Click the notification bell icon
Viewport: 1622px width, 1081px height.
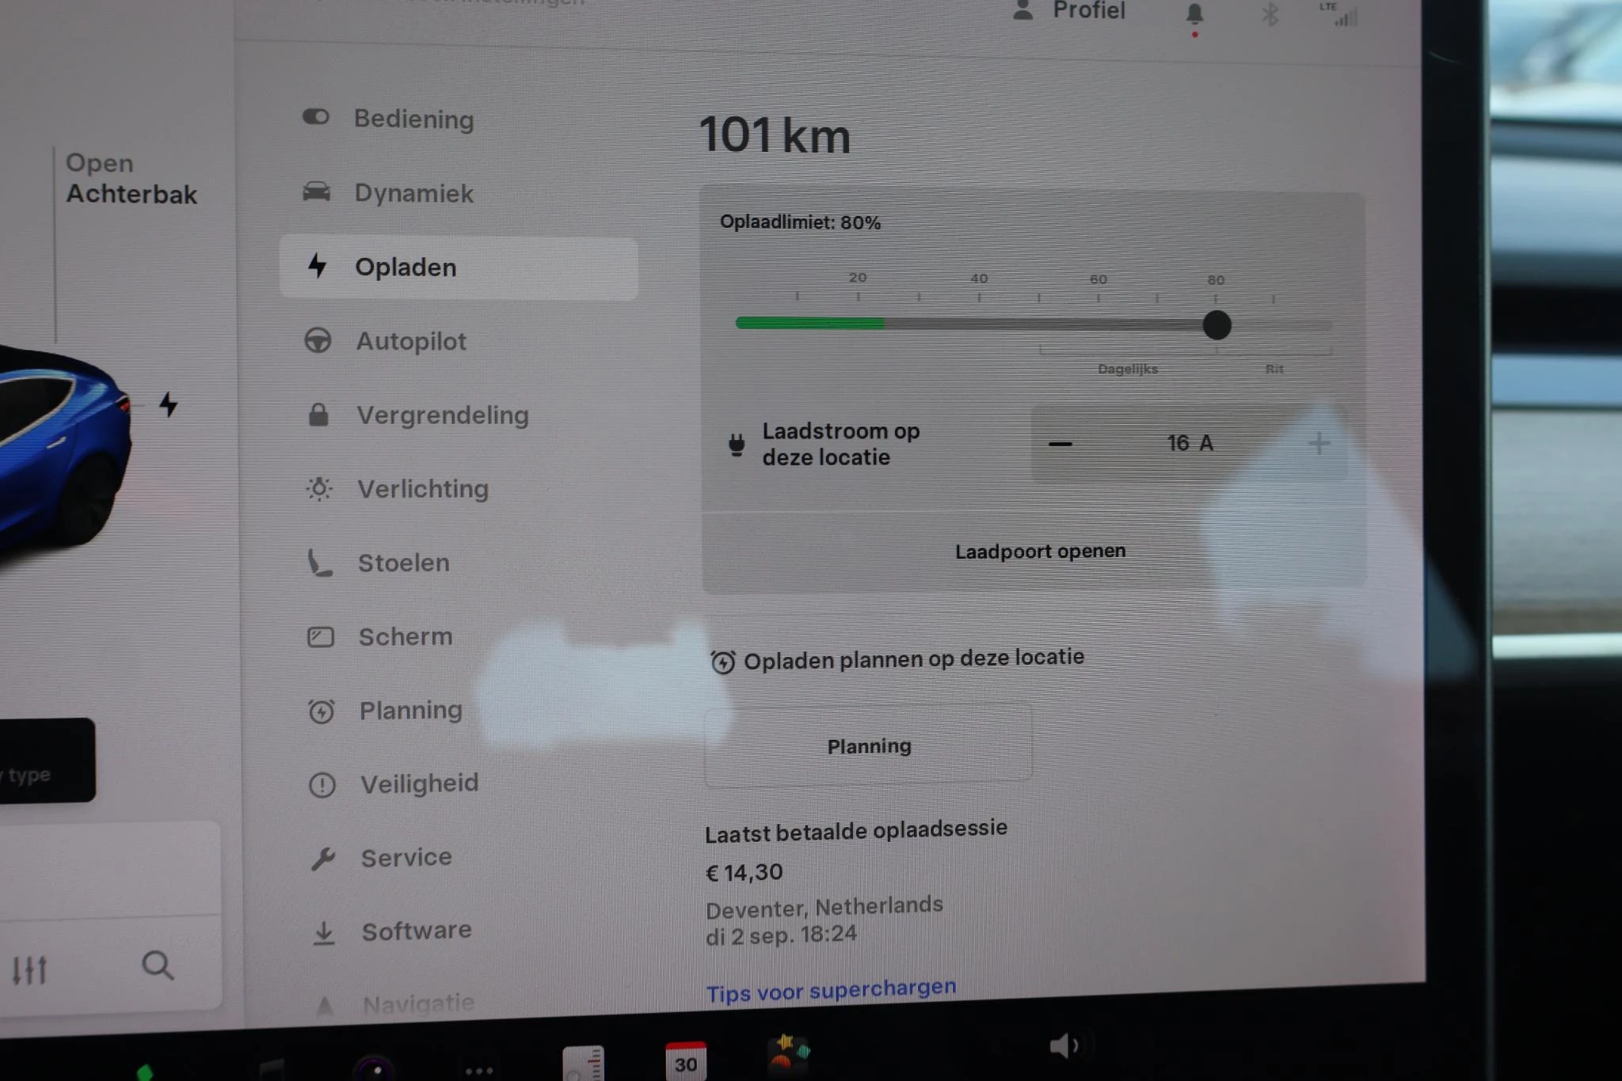pos(1194,14)
